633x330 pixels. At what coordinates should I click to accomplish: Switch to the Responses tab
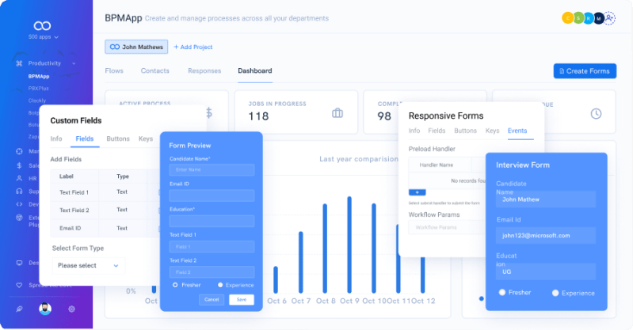[x=204, y=70]
